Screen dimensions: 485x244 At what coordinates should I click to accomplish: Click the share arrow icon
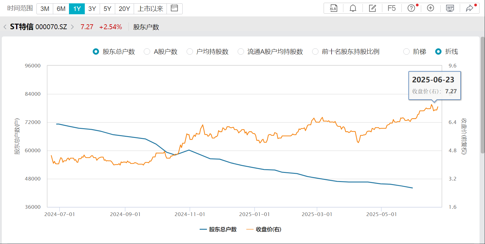[470, 8]
